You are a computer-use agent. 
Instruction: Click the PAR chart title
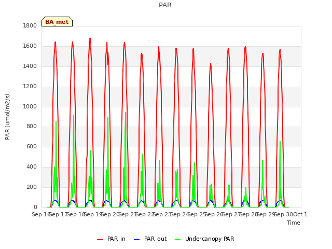pos(165,5)
